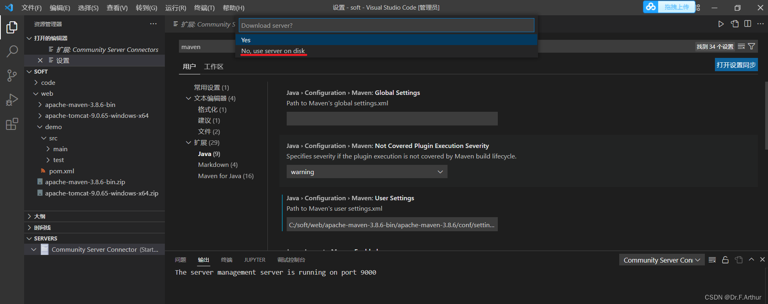Click the 打开设置同步 button
This screenshot has width=768, height=304.
pos(736,65)
